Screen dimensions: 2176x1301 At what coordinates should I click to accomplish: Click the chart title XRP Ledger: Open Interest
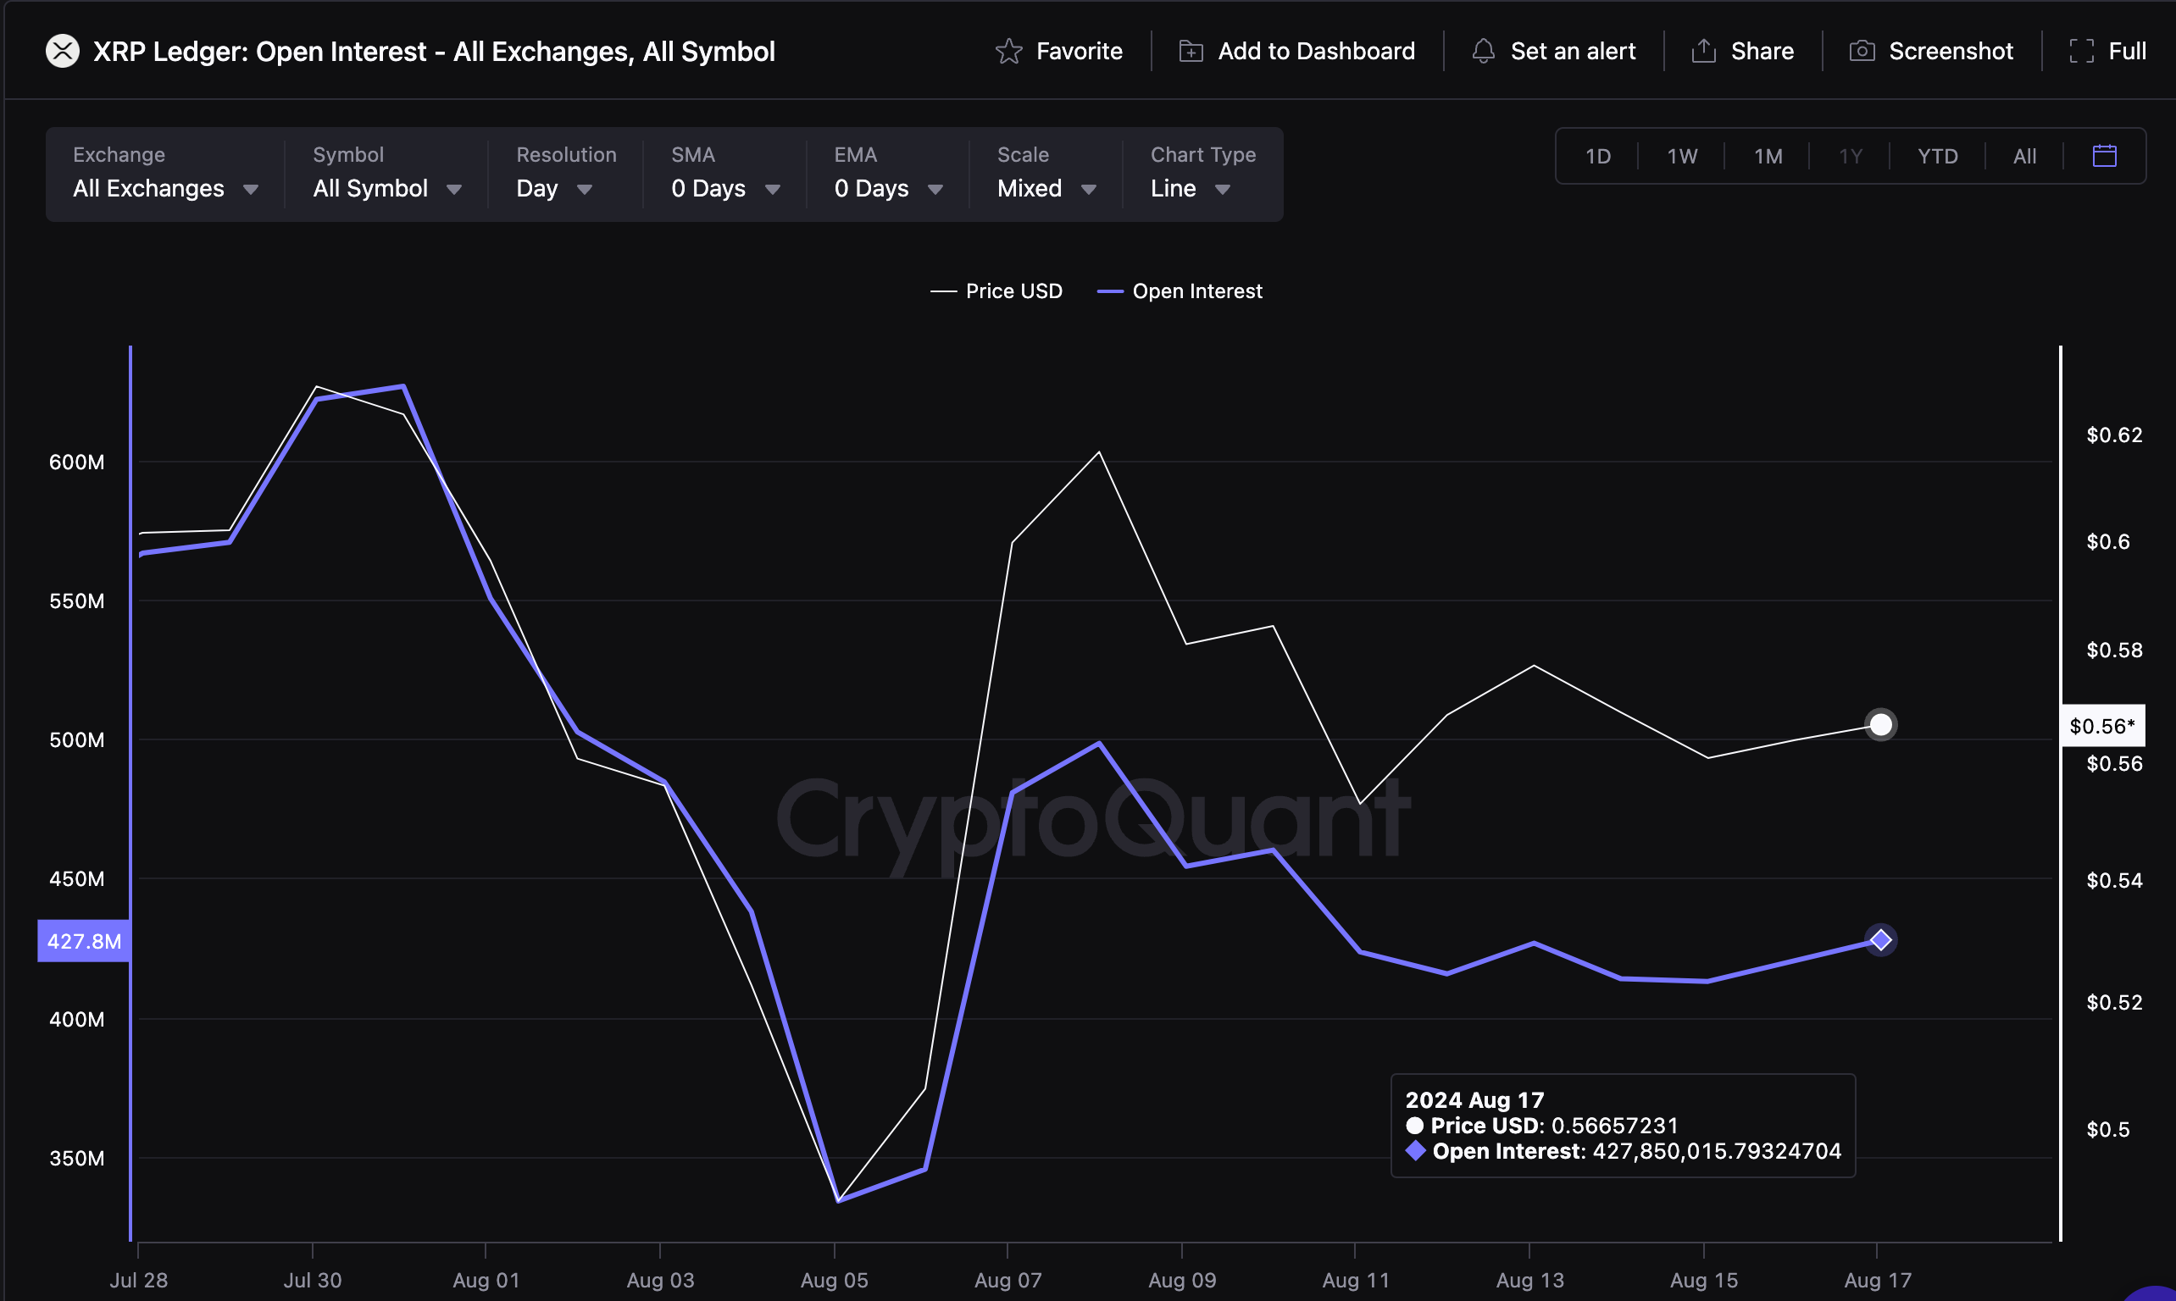tap(434, 52)
